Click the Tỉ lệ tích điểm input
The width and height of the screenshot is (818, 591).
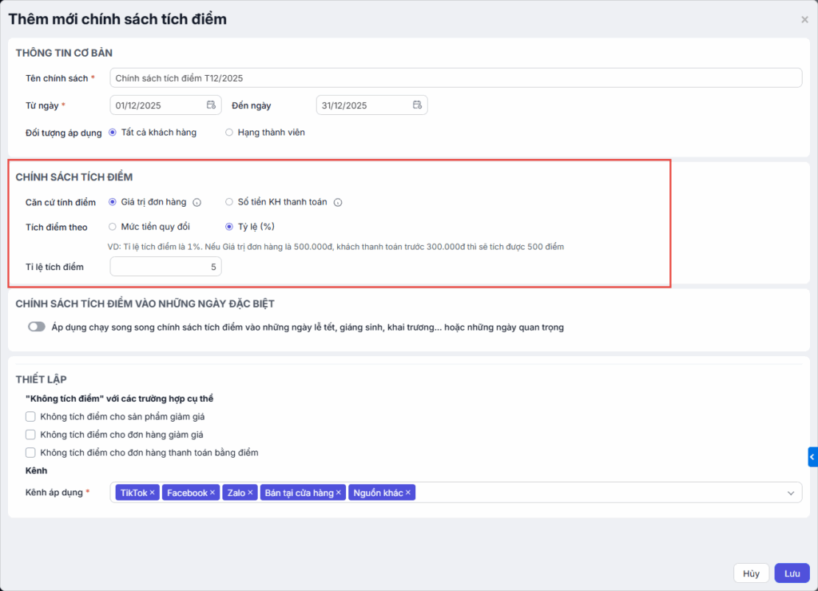click(x=165, y=267)
